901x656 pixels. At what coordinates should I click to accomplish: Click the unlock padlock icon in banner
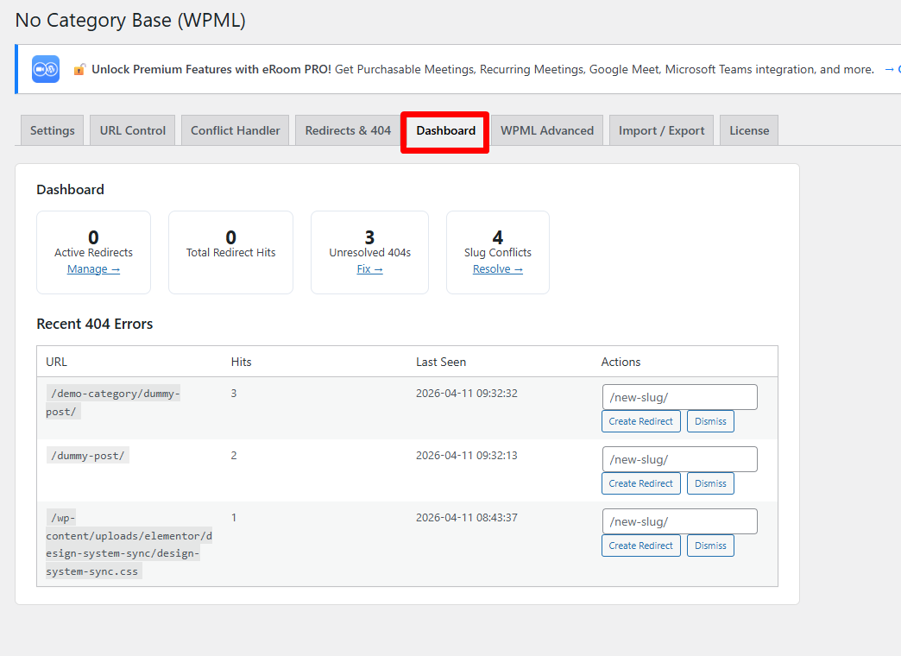coord(79,70)
